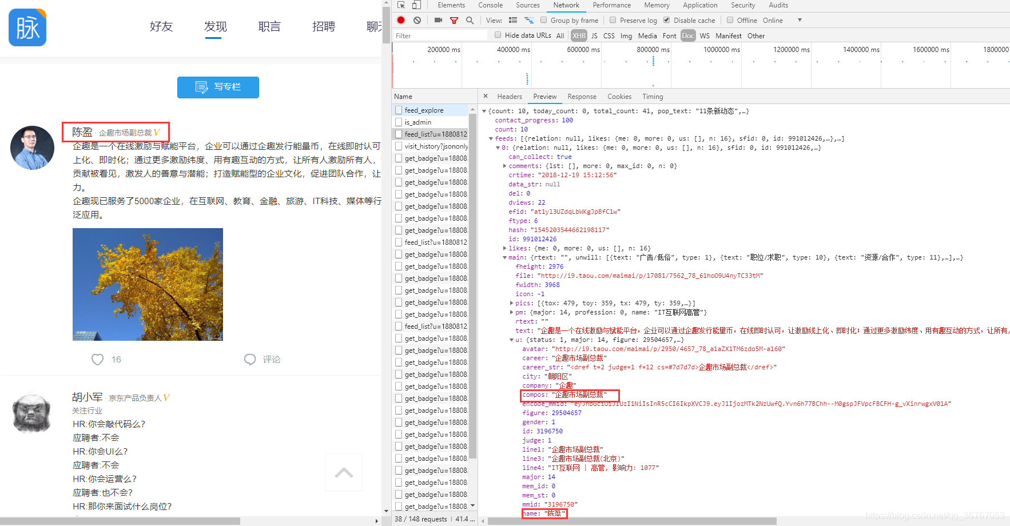1010x526 pixels.
Task: Go to 招聘 navigation link
Action: (324, 26)
